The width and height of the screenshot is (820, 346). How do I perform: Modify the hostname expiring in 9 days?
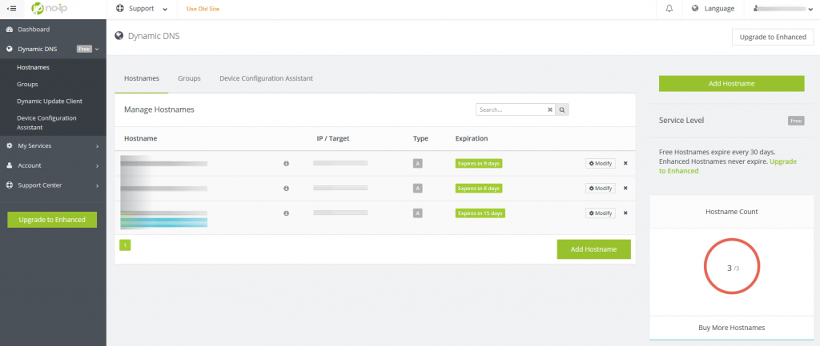(601, 163)
